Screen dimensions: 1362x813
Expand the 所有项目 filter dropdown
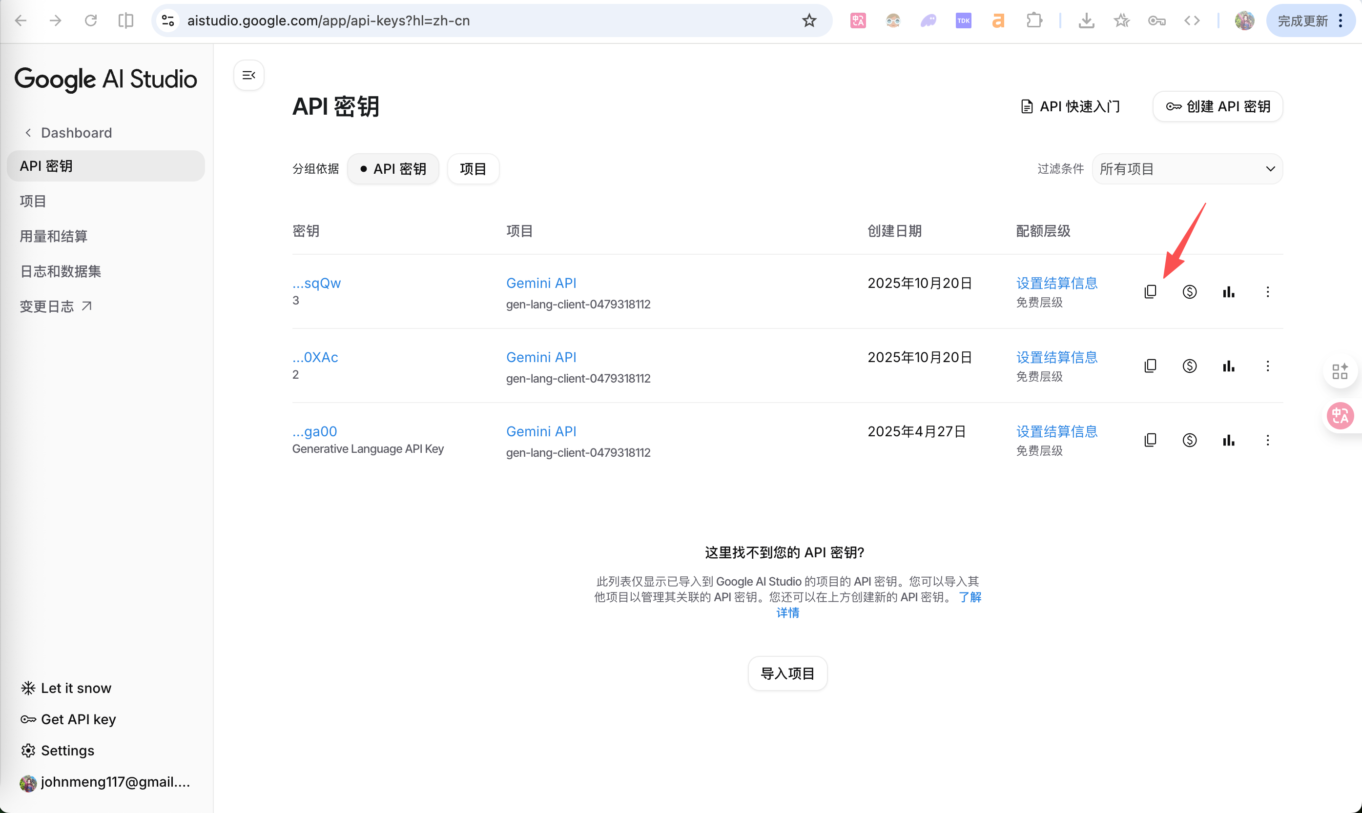click(x=1187, y=169)
